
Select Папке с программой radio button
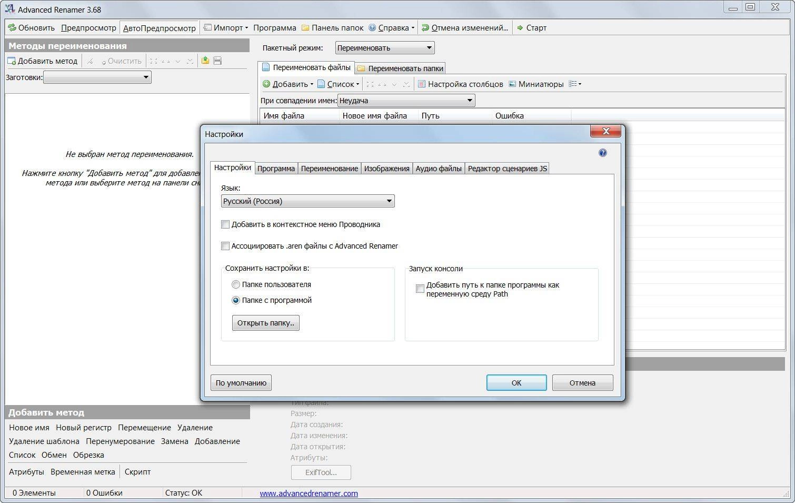click(x=236, y=300)
